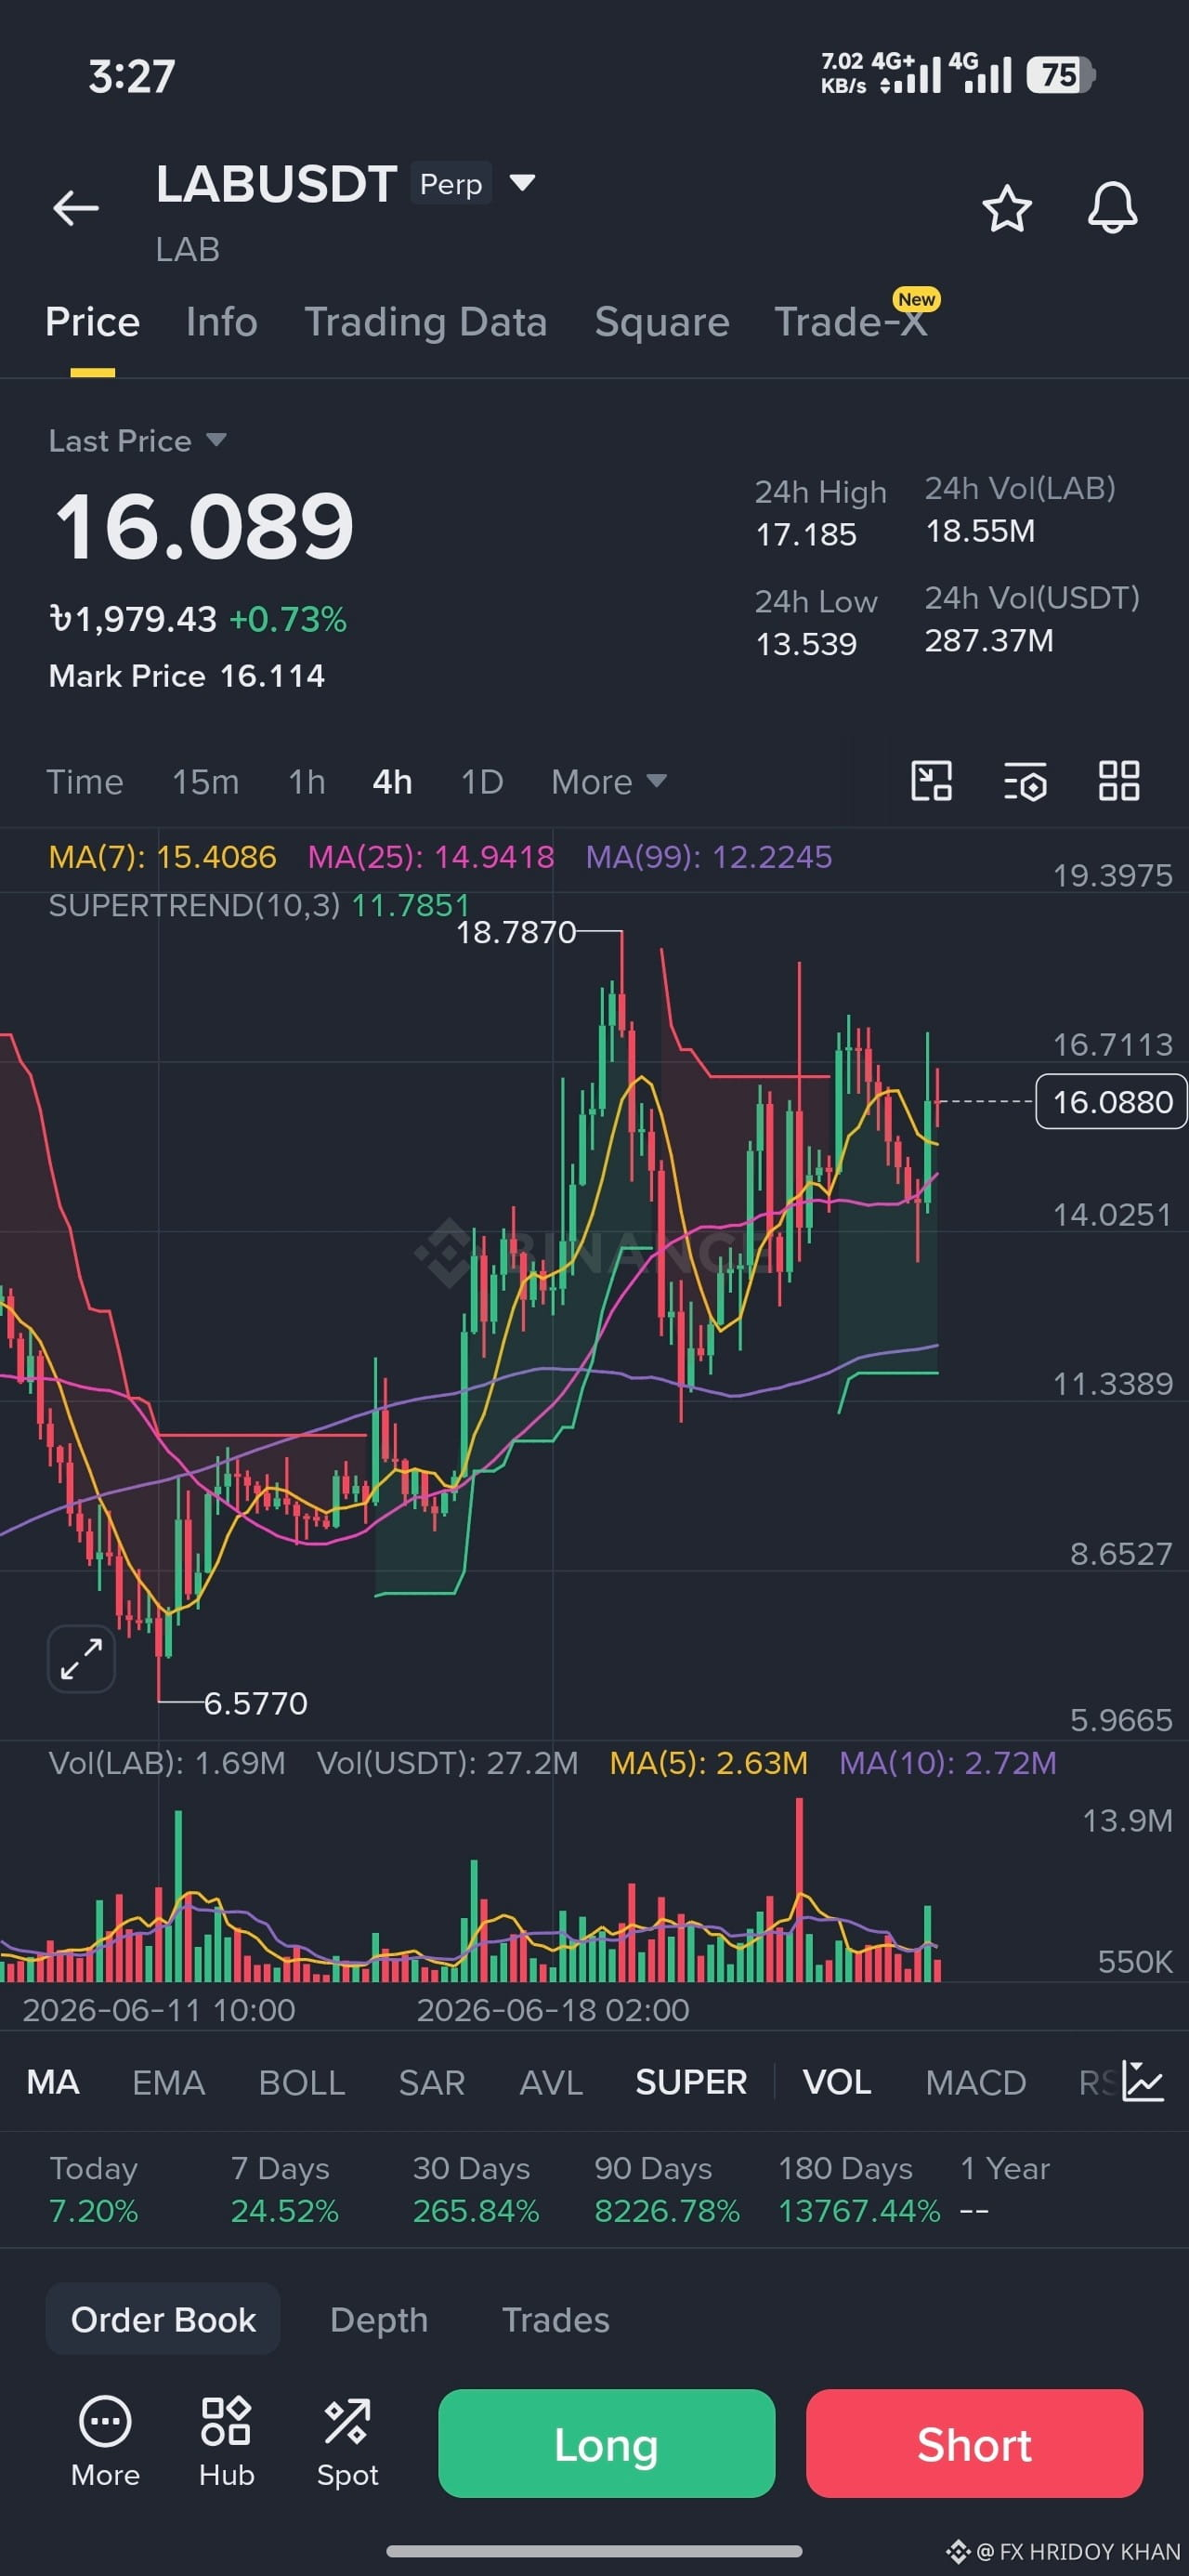Open the indicator settings chart icon
1189x2576 pixels.
pos(1142,2081)
